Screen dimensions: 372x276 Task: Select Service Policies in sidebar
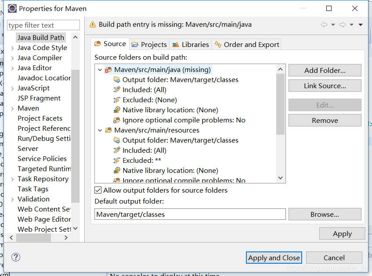(42, 159)
